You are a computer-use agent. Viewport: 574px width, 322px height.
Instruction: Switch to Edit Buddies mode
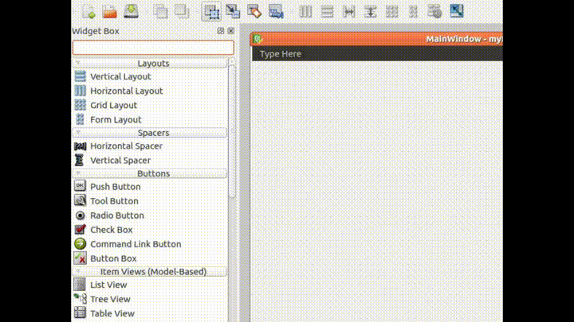pyautogui.click(x=254, y=11)
